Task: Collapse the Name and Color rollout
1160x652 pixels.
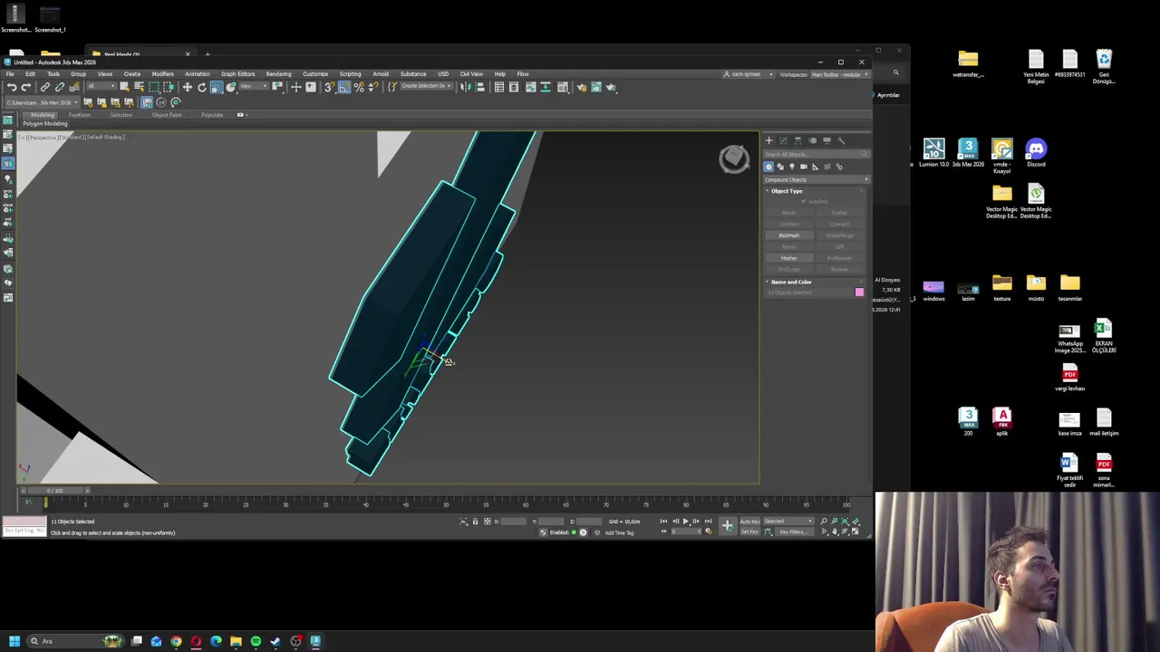Action: click(x=790, y=282)
